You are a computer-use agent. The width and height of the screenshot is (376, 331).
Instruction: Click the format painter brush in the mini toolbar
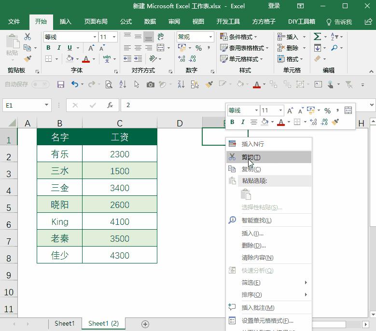[x=336, y=122]
